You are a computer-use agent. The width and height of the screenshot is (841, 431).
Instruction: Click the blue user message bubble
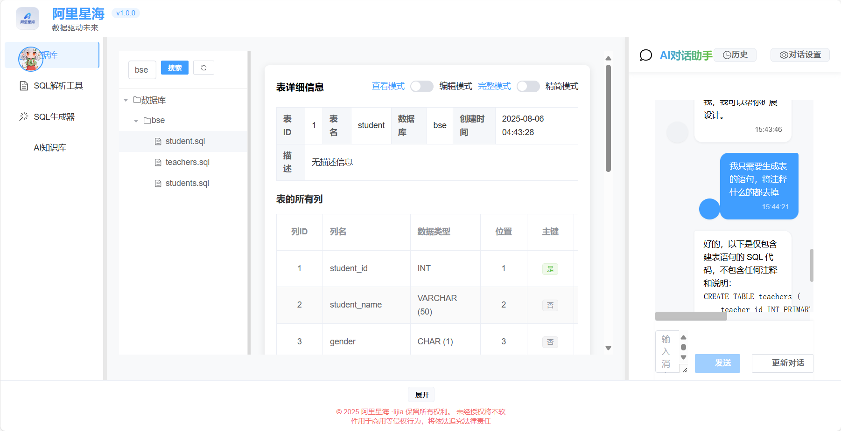point(759,186)
